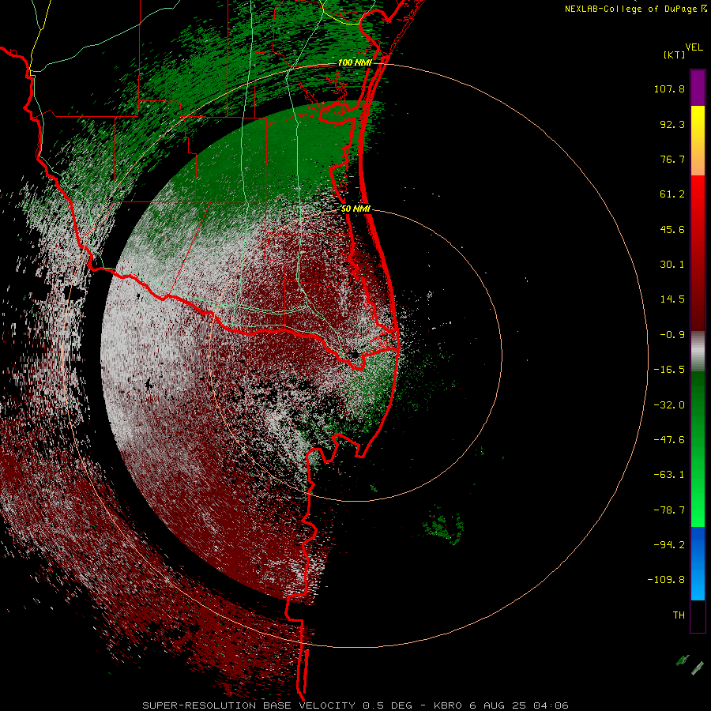Click the [KT] units label
This screenshot has height=711, width=711.
point(675,55)
